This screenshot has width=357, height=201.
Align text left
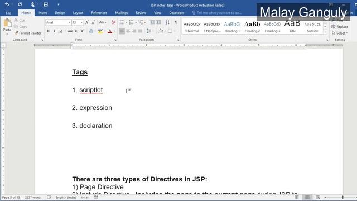coord(122,31)
